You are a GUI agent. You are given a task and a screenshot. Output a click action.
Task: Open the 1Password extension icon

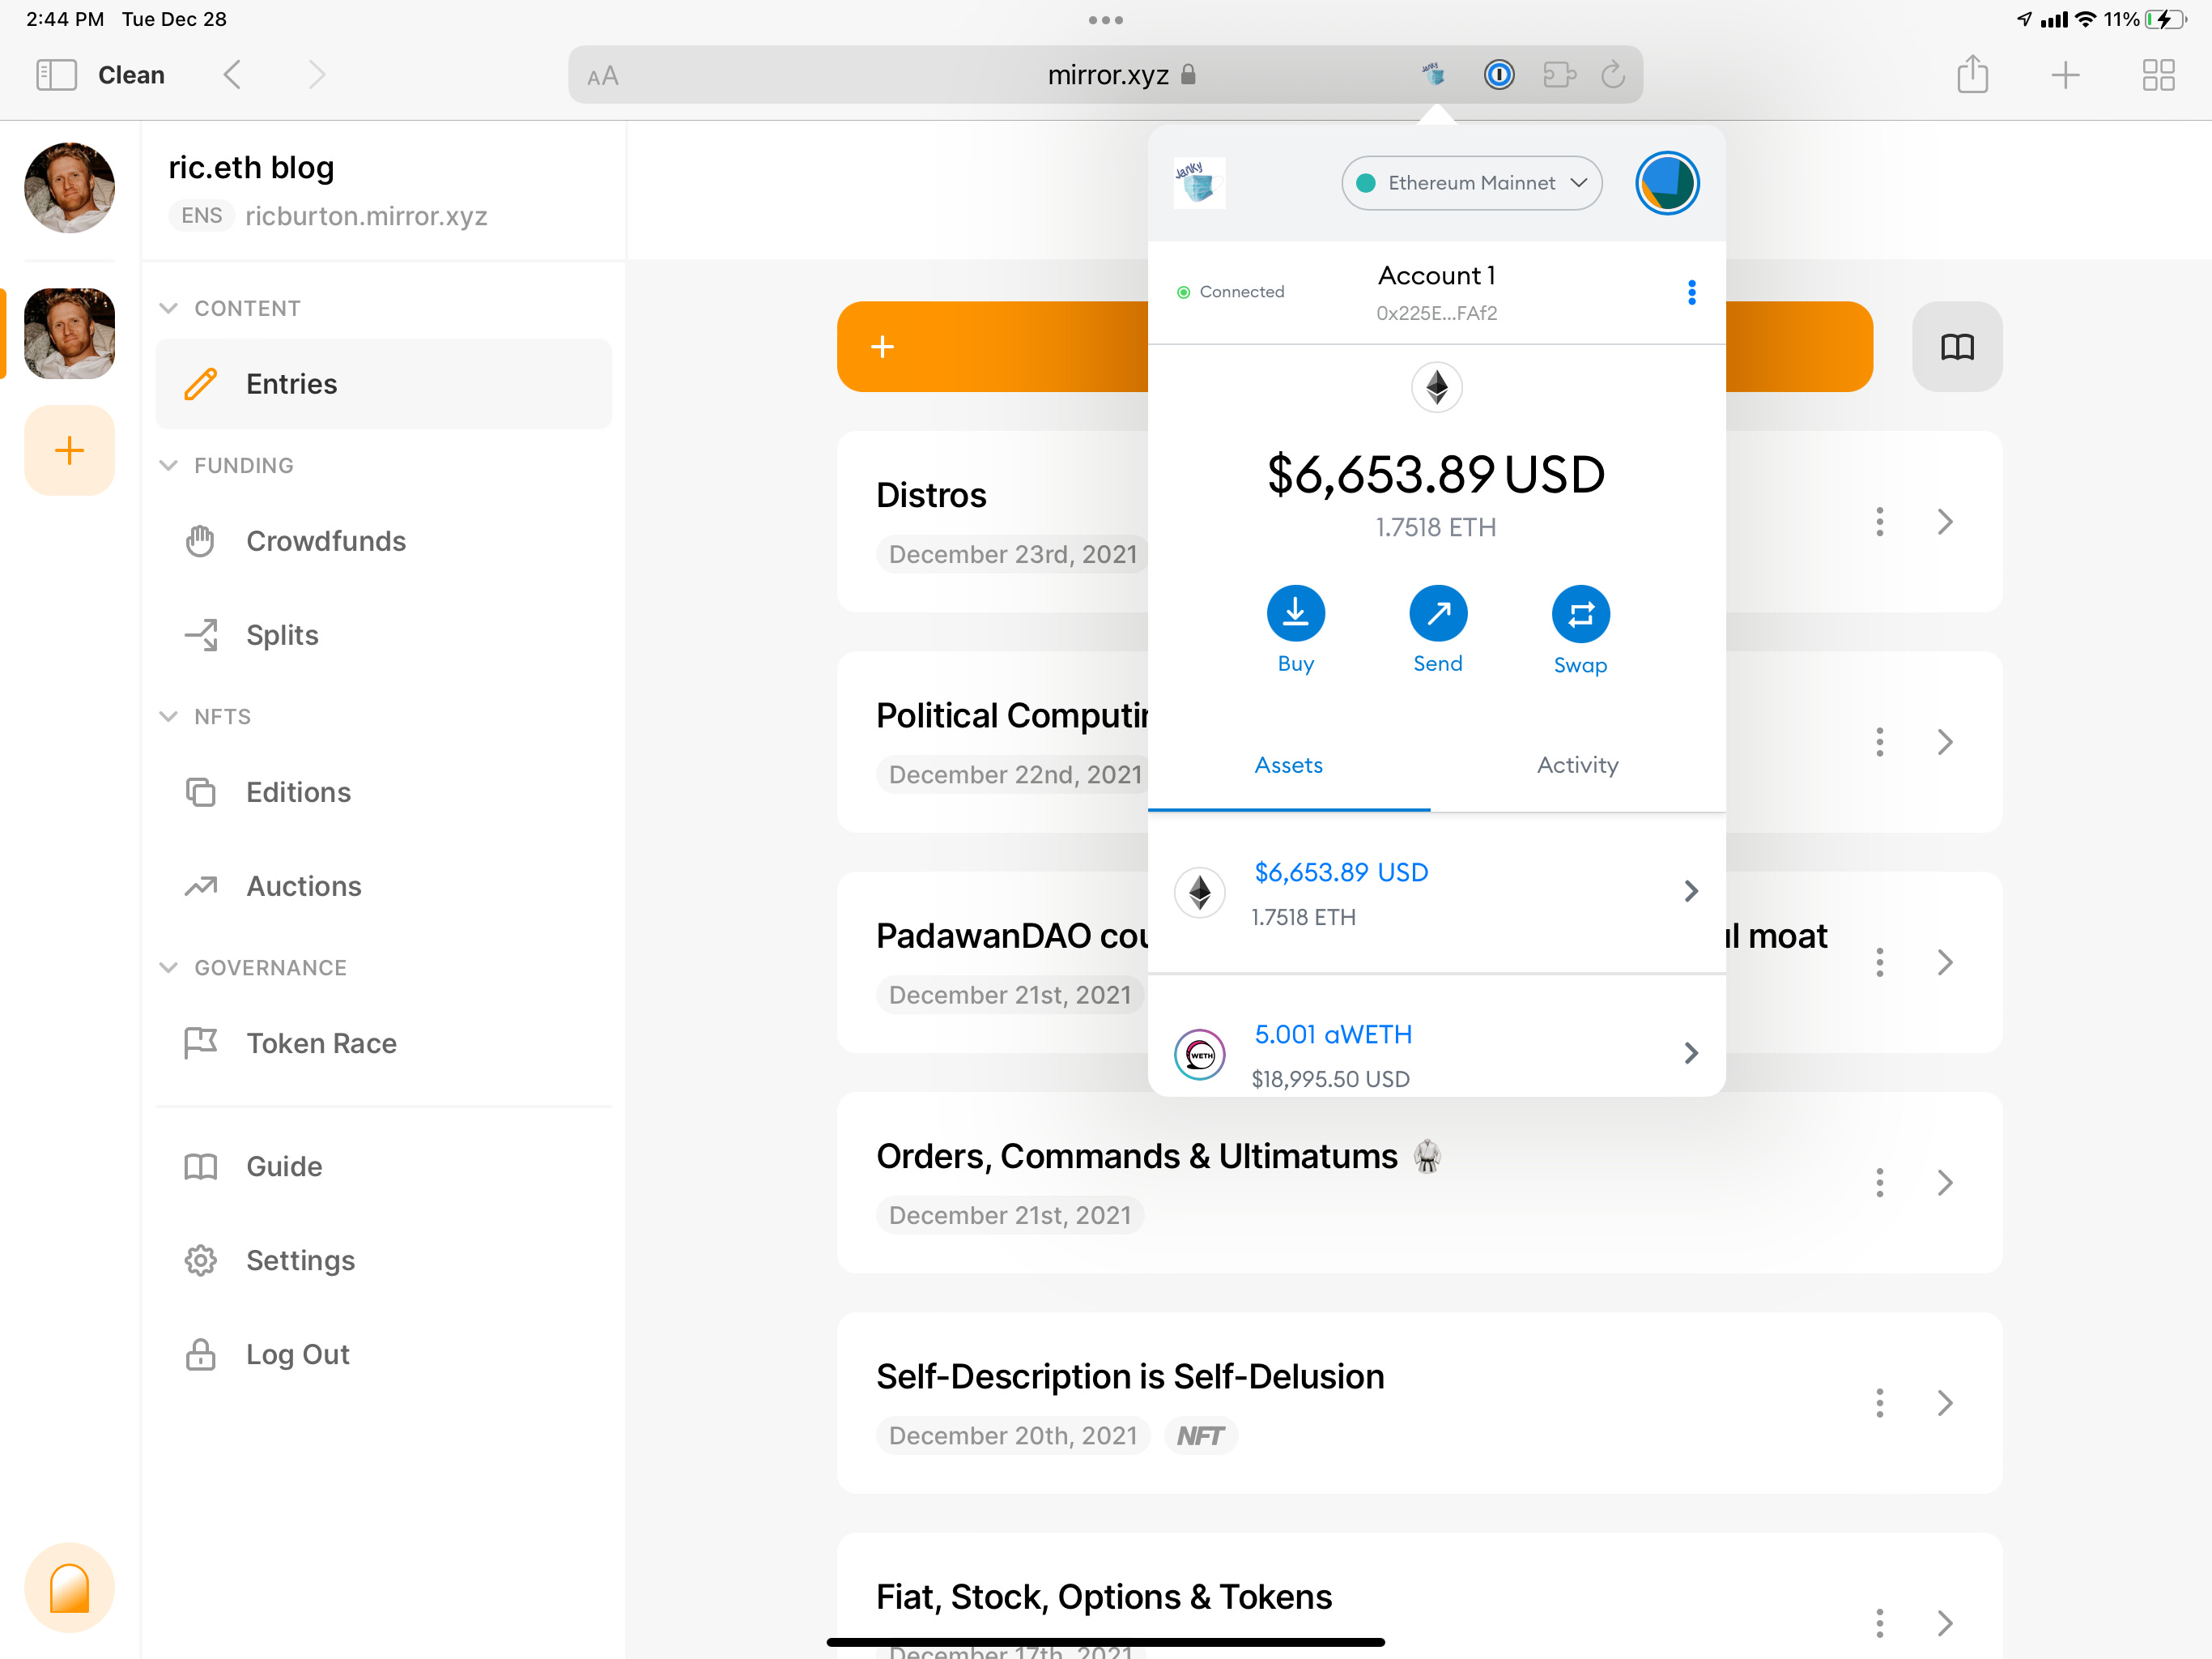1498,75
